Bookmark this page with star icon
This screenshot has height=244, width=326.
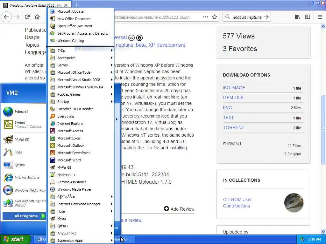point(215,17)
